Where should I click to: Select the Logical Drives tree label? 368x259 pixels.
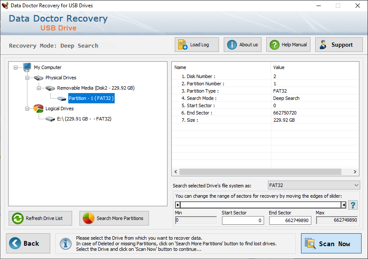coord(59,108)
